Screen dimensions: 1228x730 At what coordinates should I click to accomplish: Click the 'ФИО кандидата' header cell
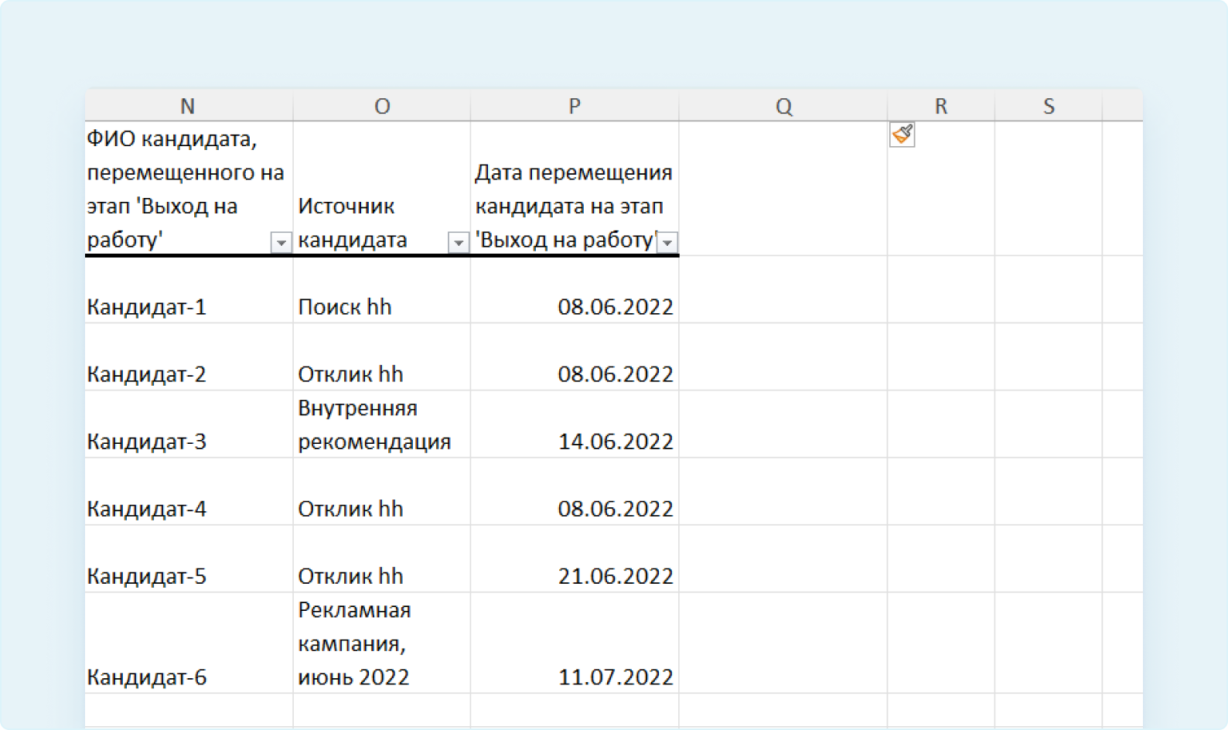pos(189,188)
